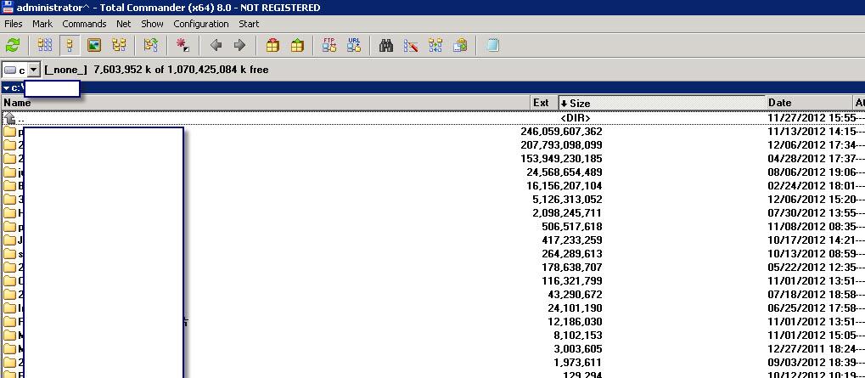Click the date 12/06/2012 17:34

point(812,145)
